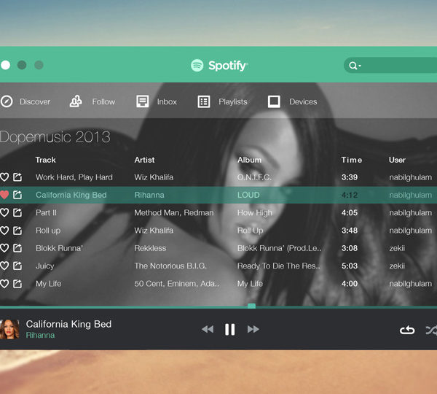Like the Part II track
Screen dimensions: 437x394
pos(4,213)
